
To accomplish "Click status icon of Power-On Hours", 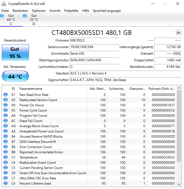I will tap(5, 105).
